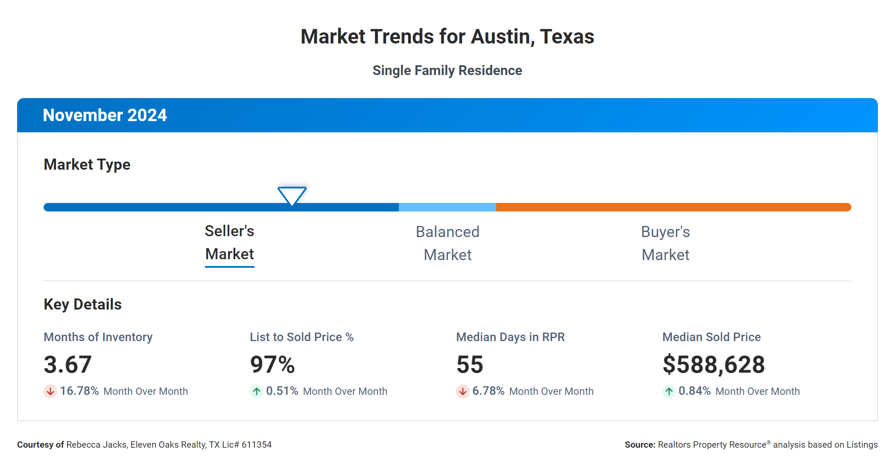Click the Median Days in RPR label
The image size is (895, 469).
[x=510, y=337]
